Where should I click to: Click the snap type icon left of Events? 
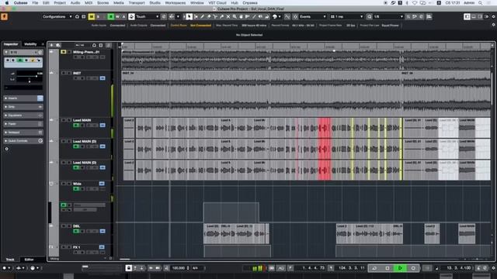295,17
